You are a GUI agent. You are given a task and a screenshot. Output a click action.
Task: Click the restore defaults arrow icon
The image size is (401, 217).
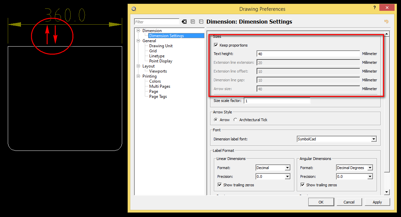[386, 22]
